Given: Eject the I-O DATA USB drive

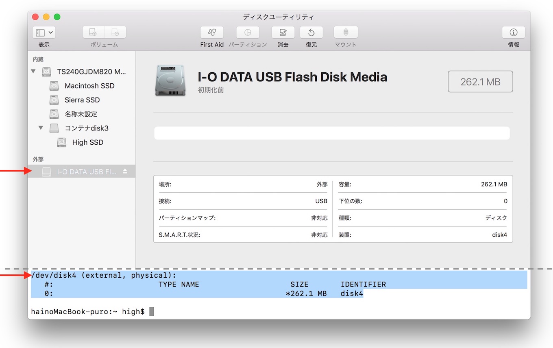Looking at the screenshot, I should (125, 172).
